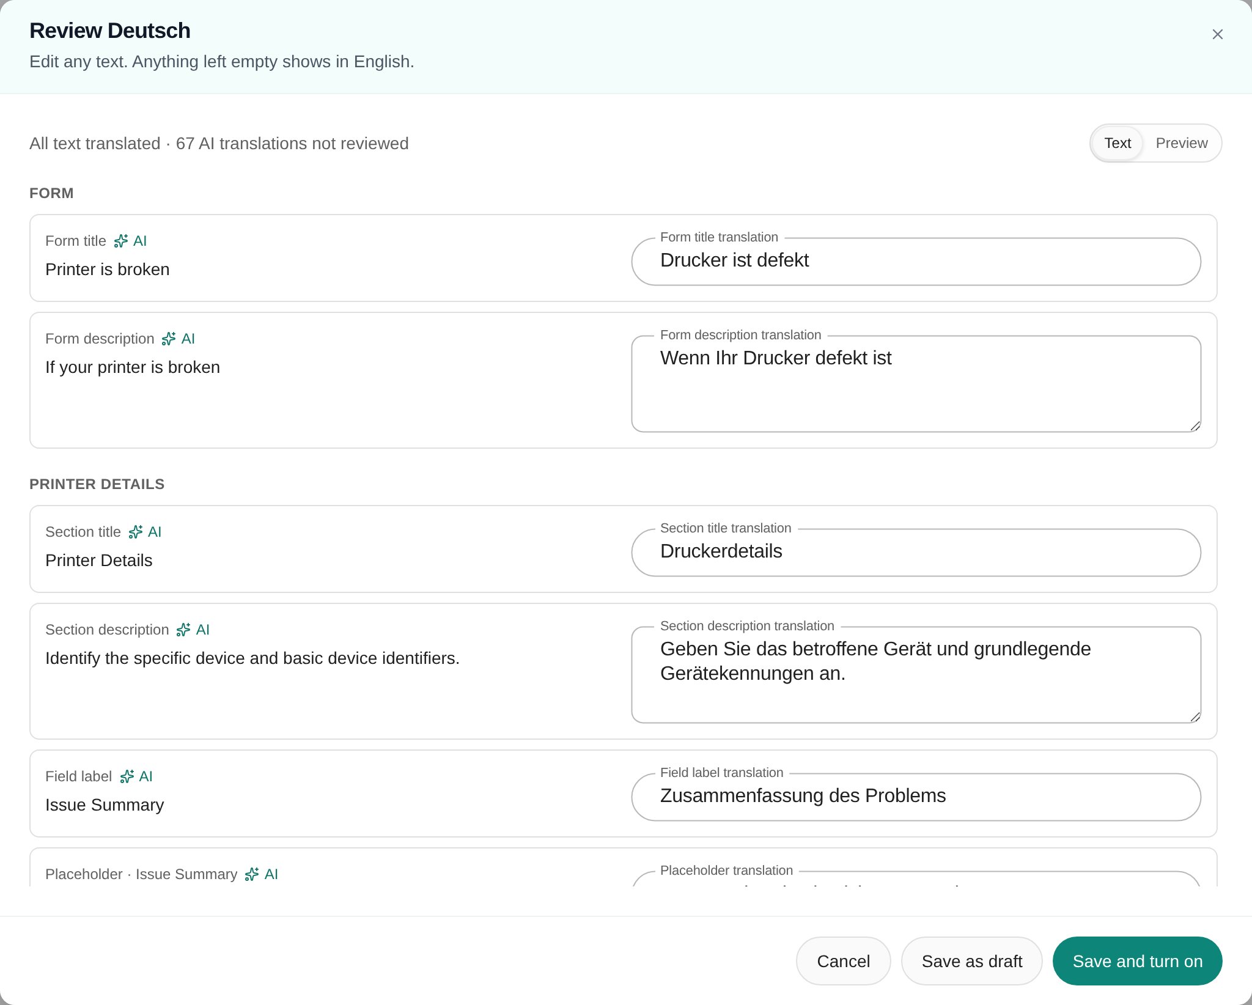Click the AI sparkle icon beside Form title

121,241
